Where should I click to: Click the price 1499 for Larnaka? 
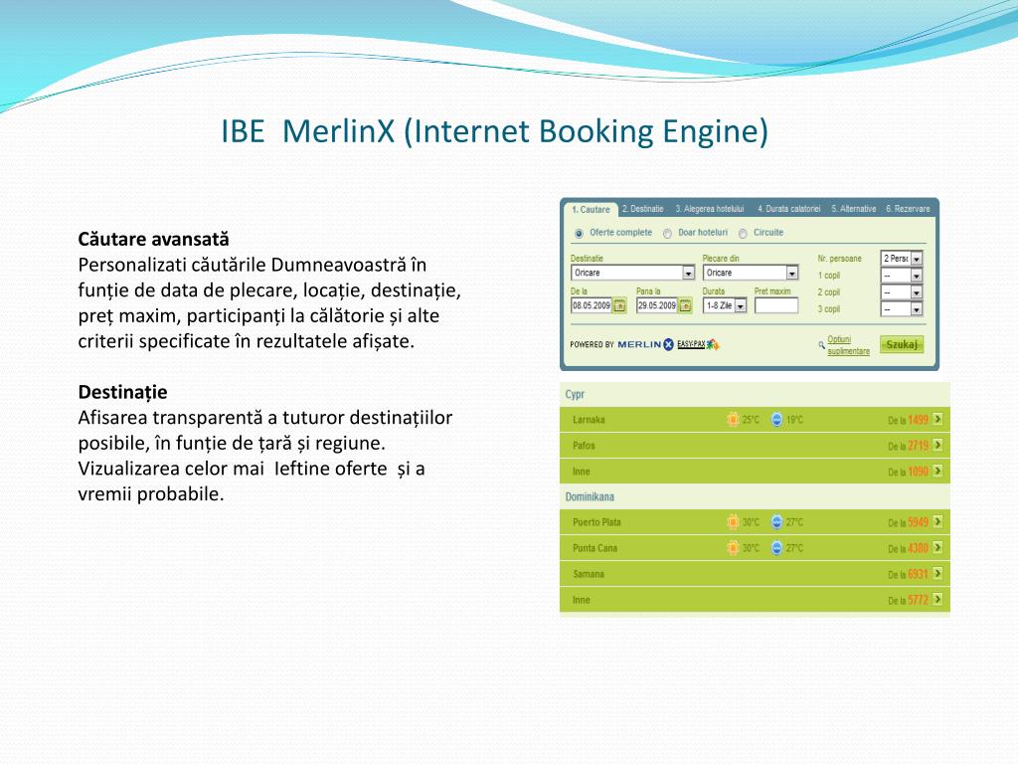click(x=918, y=420)
